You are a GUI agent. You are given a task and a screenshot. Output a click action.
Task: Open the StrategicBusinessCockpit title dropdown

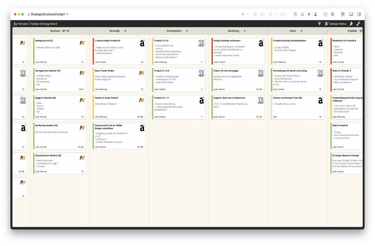point(48,14)
